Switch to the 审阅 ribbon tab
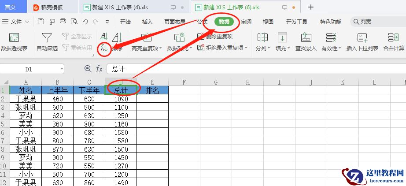Screen dimensions: 406x186 click(x=246, y=22)
